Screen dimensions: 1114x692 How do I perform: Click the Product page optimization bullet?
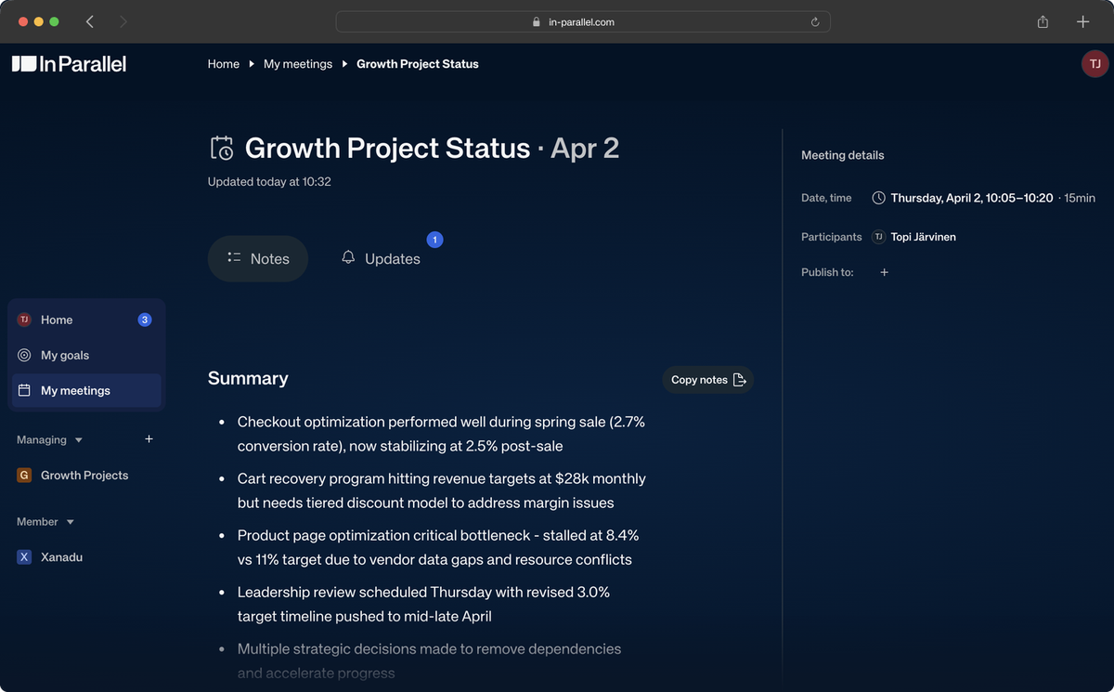point(438,547)
